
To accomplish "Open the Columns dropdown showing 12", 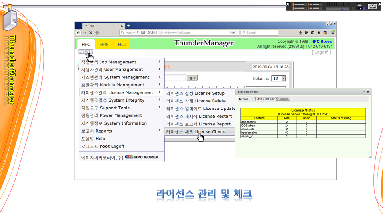I will pyautogui.click(x=278, y=78).
